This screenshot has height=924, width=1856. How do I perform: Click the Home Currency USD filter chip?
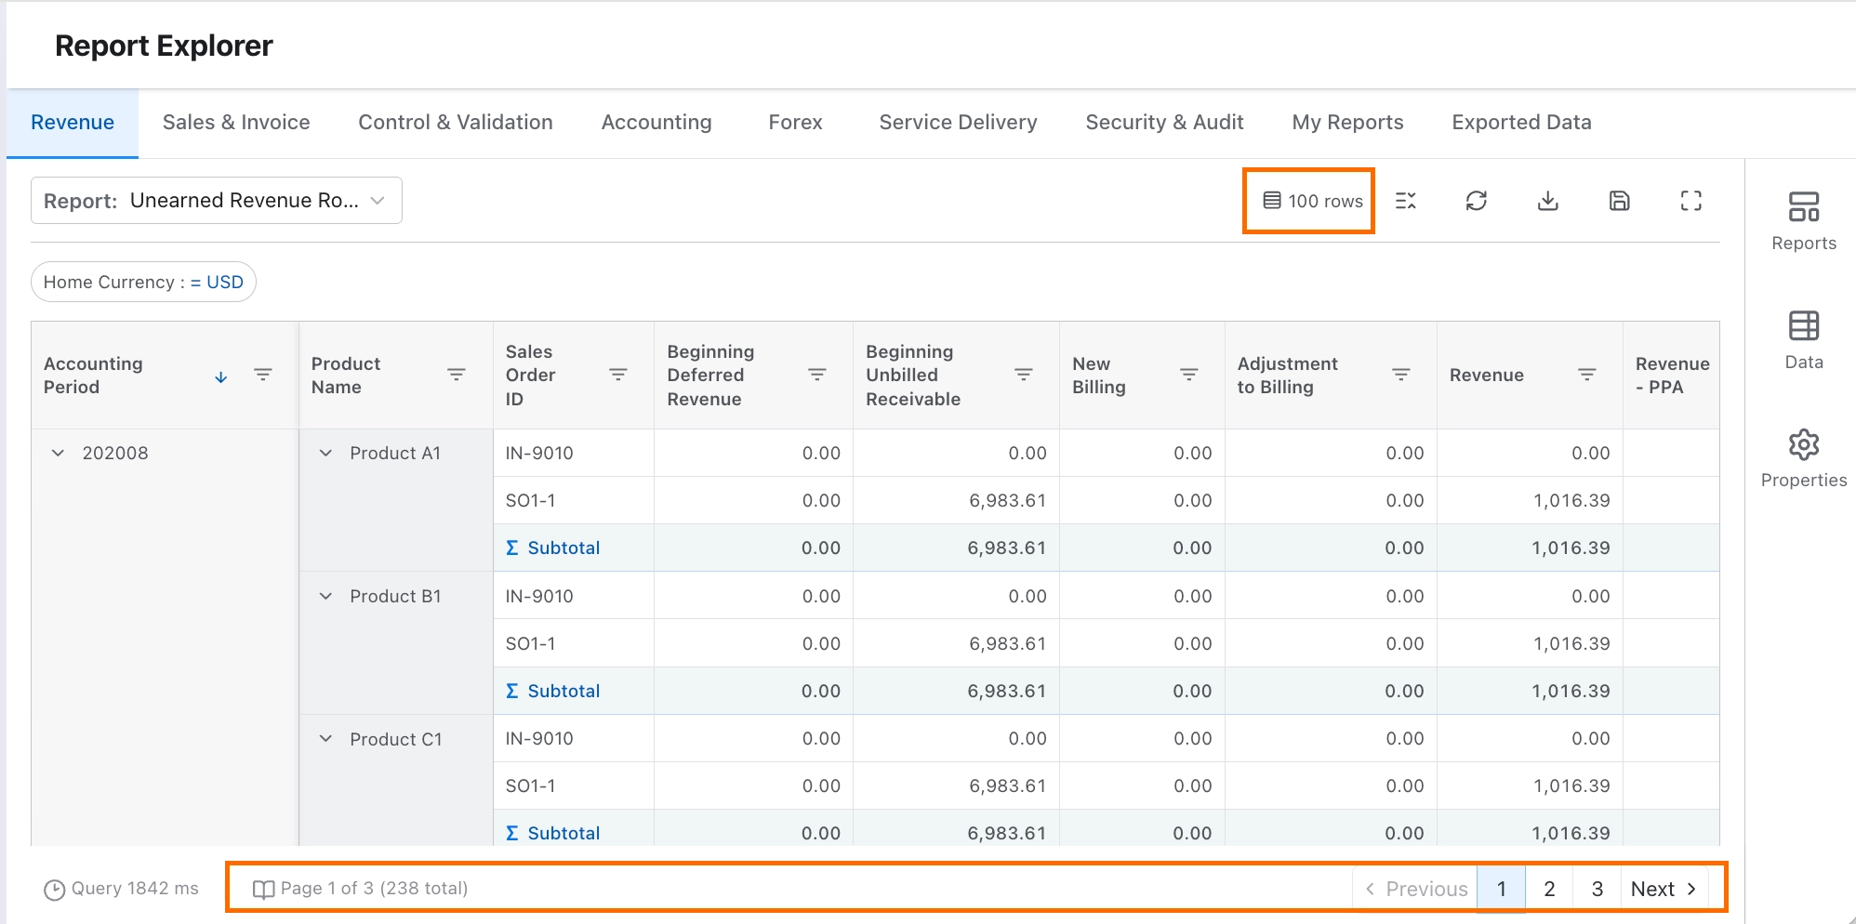(143, 282)
